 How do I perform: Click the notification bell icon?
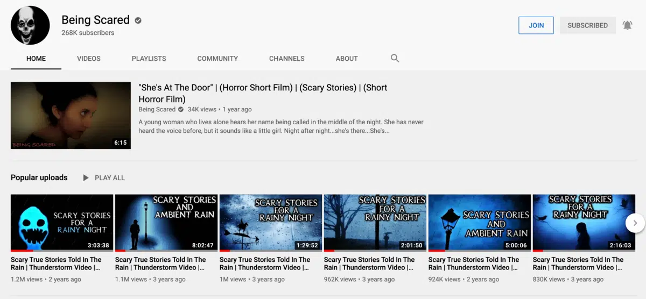[627, 25]
